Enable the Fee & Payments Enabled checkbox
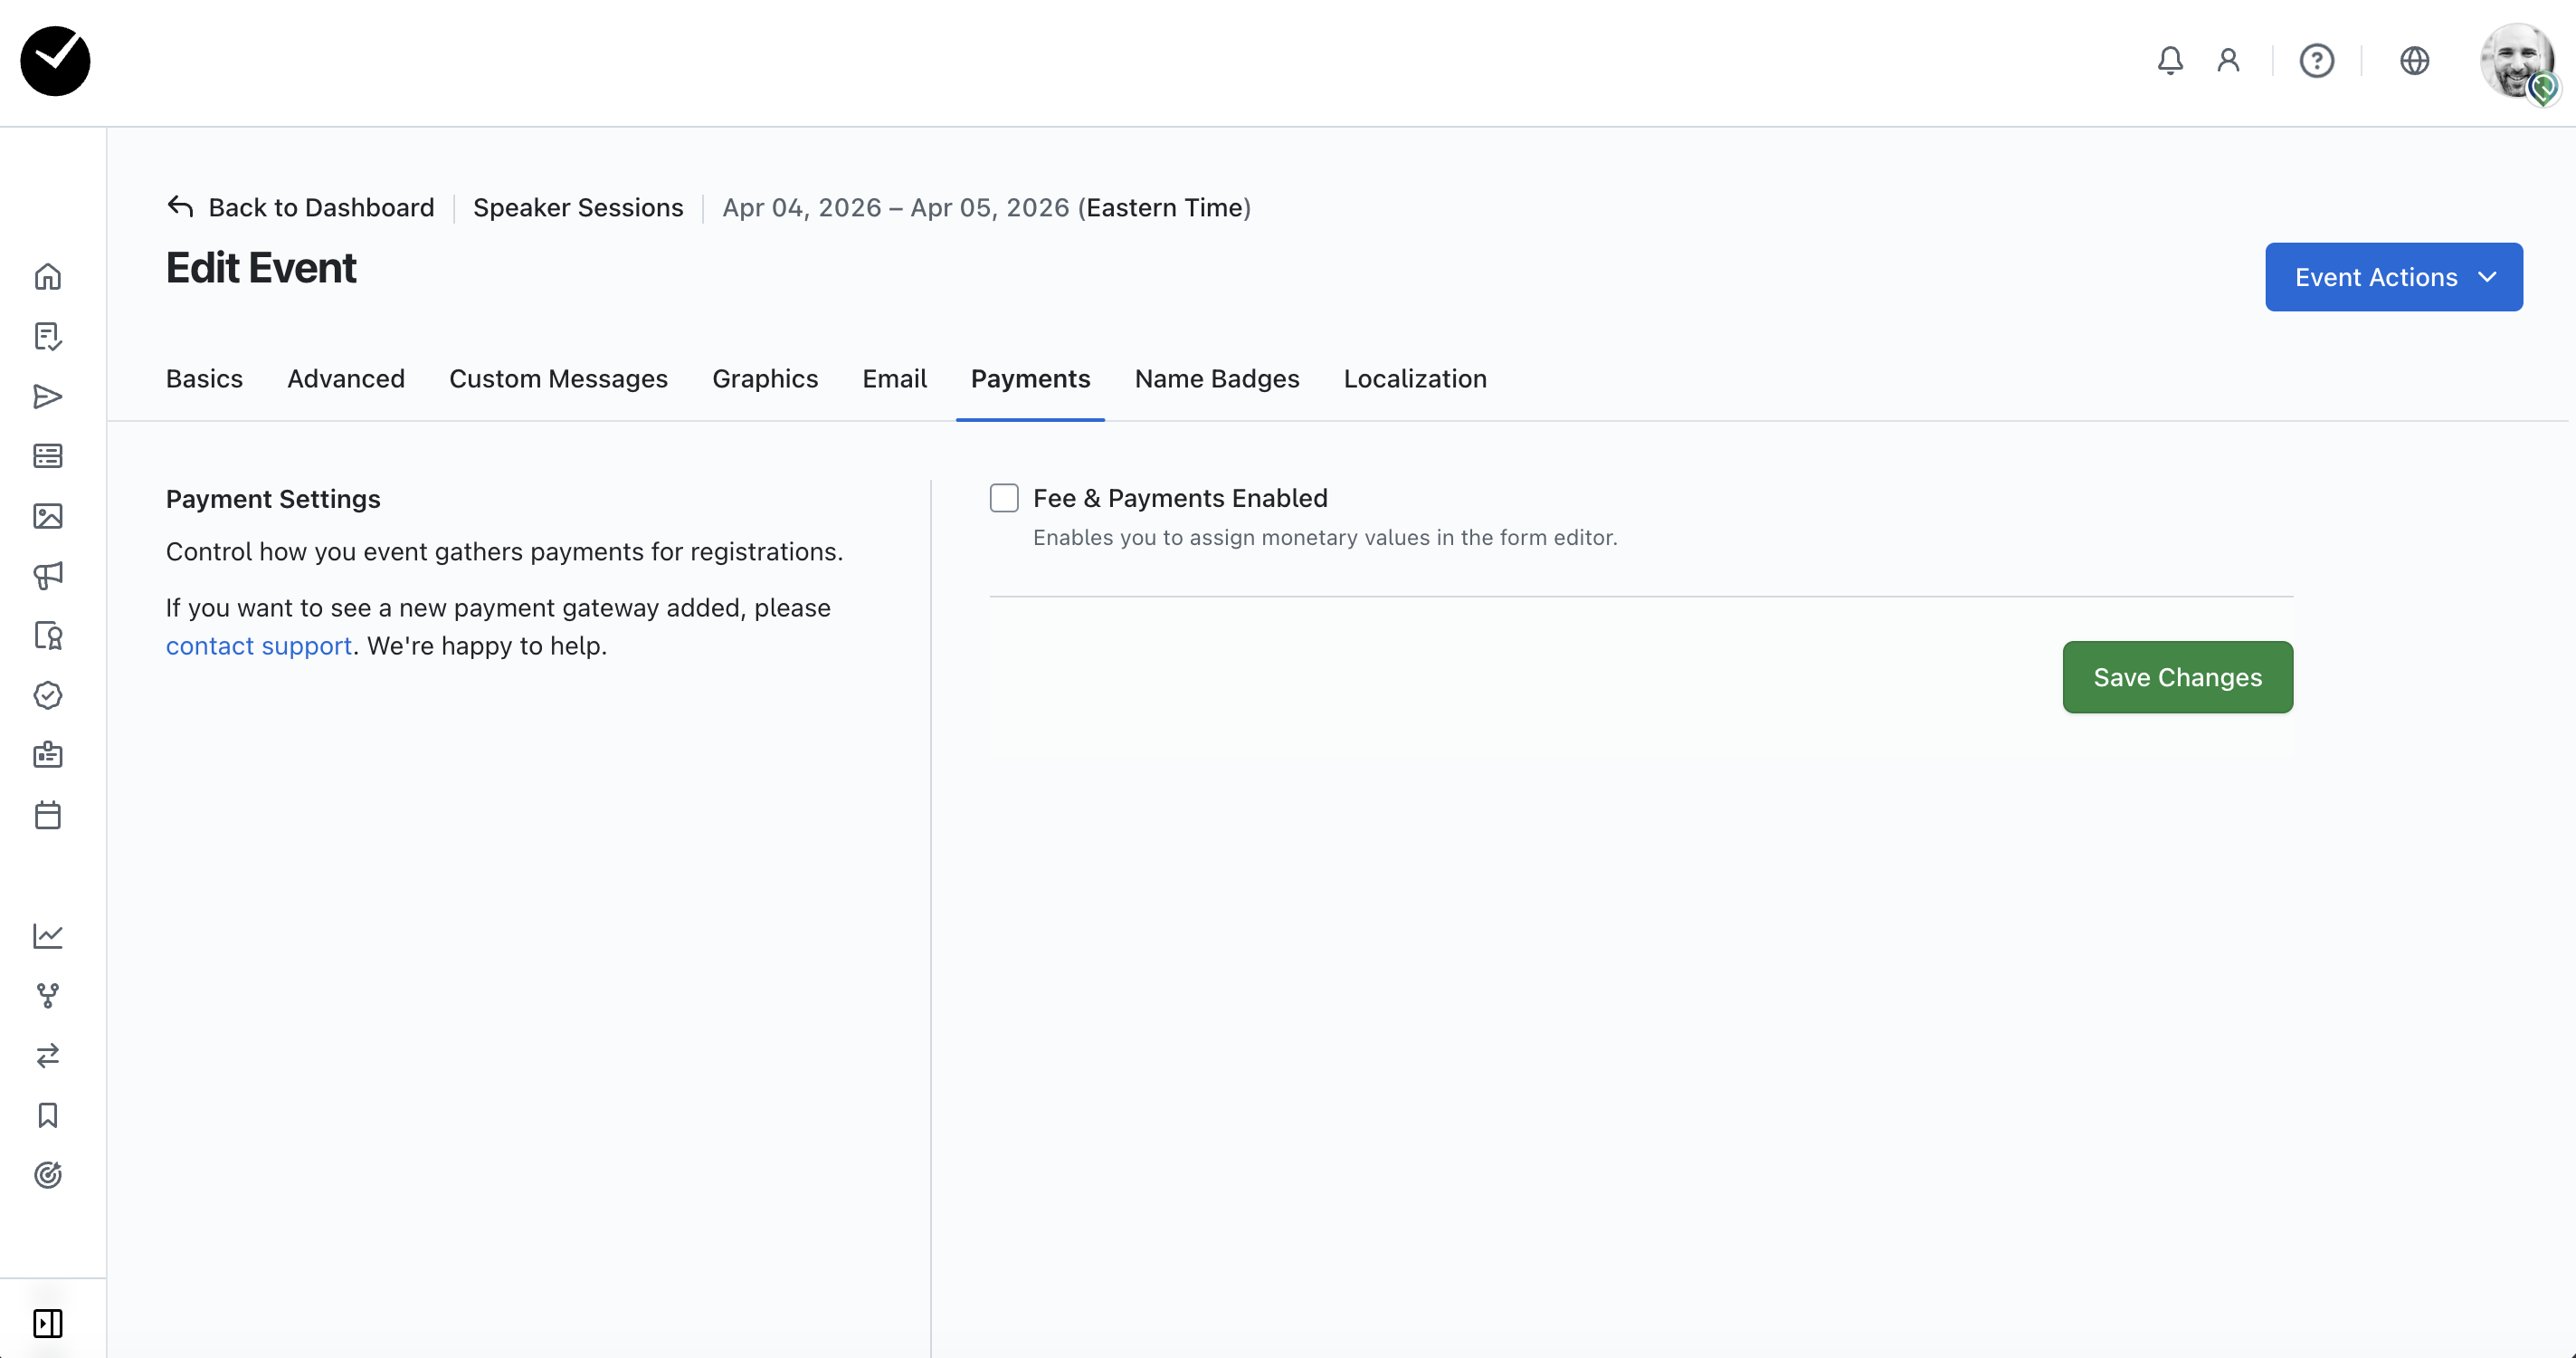Image resolution: width=2576 pixels, height=1358 pixels. (1004, 498)
